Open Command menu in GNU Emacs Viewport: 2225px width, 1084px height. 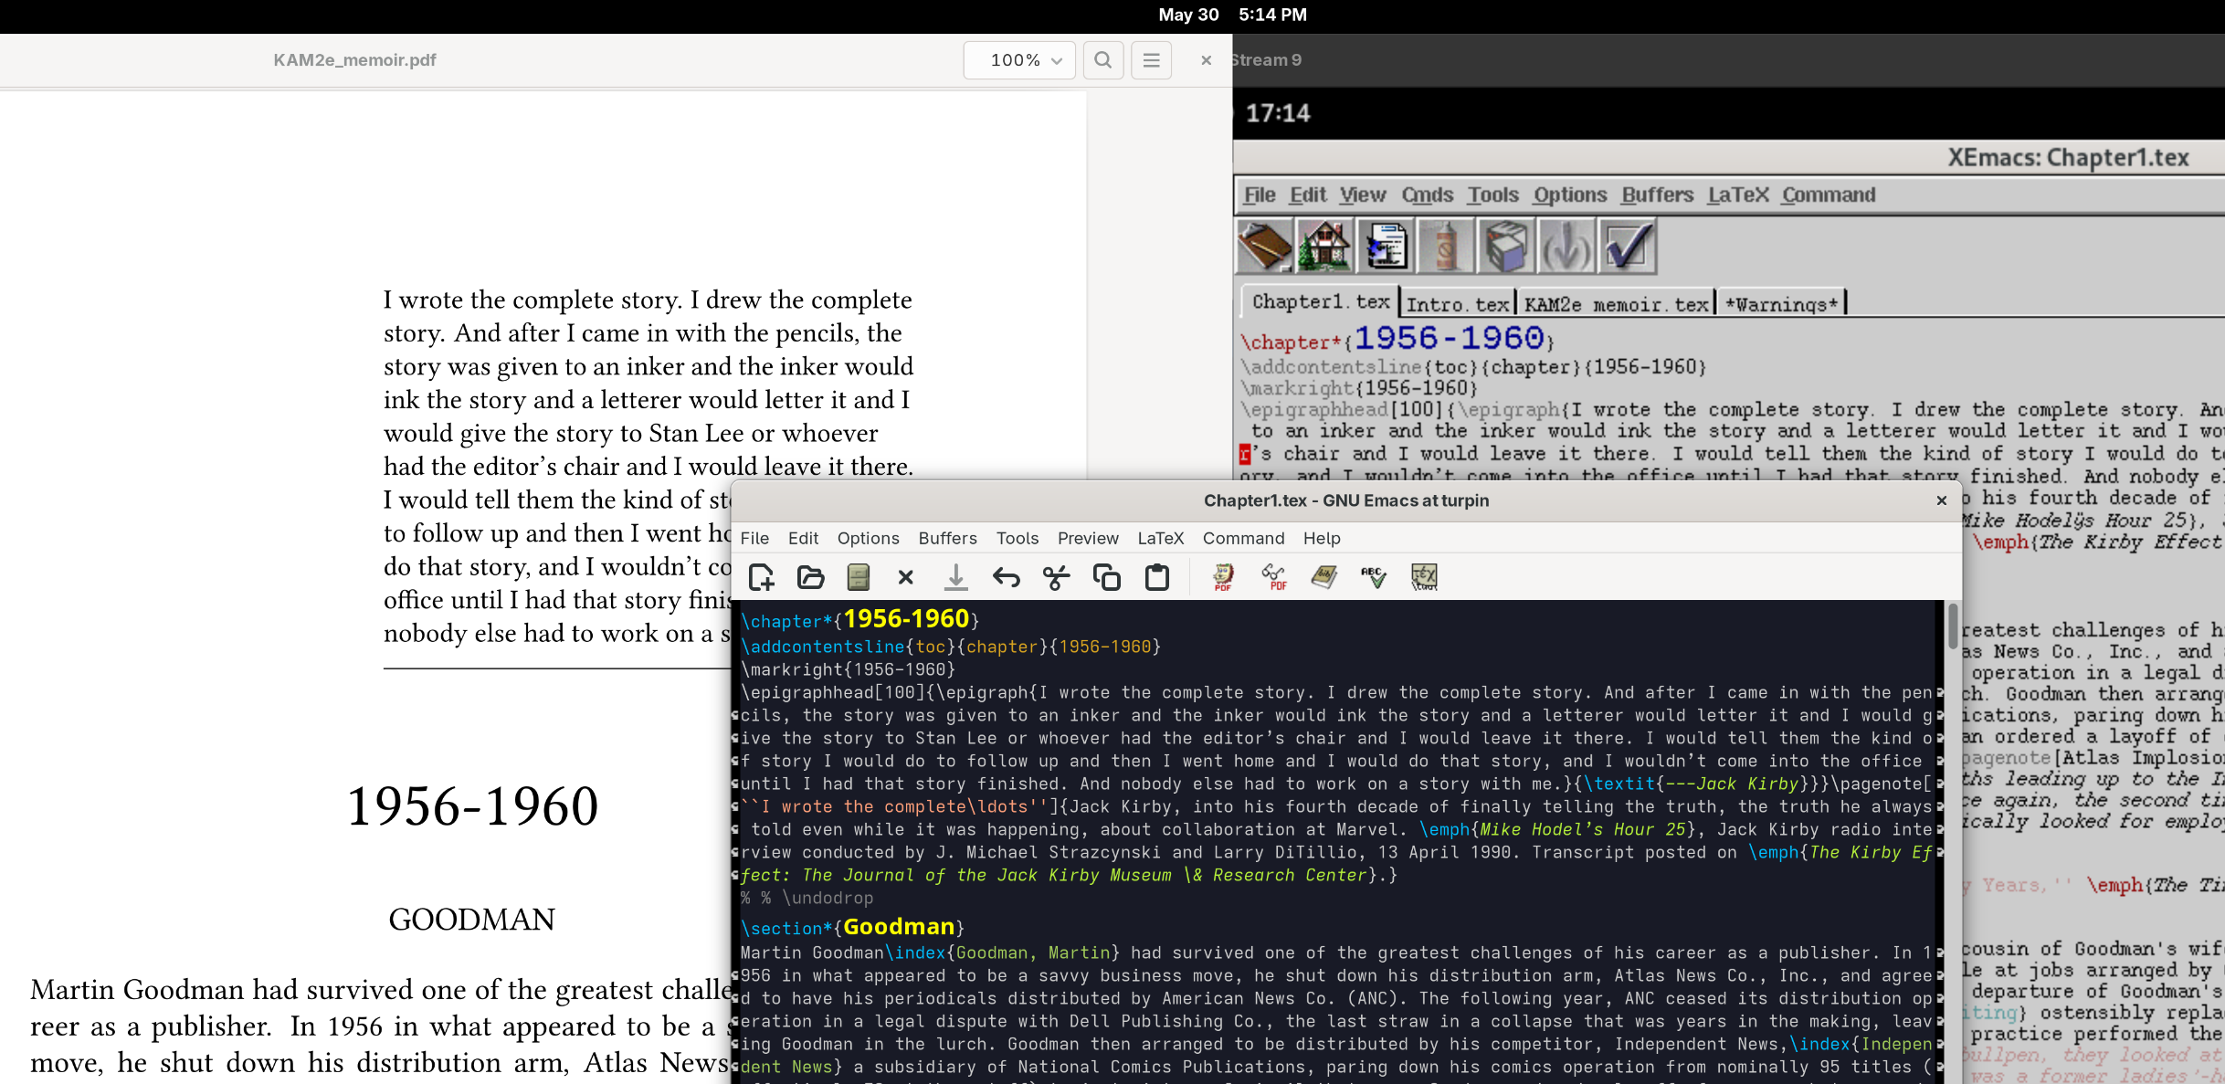pos(1243,538)
